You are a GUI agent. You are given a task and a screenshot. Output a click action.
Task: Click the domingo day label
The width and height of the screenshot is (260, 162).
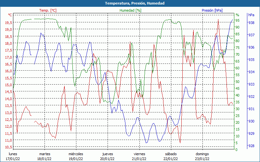[202, 154]
